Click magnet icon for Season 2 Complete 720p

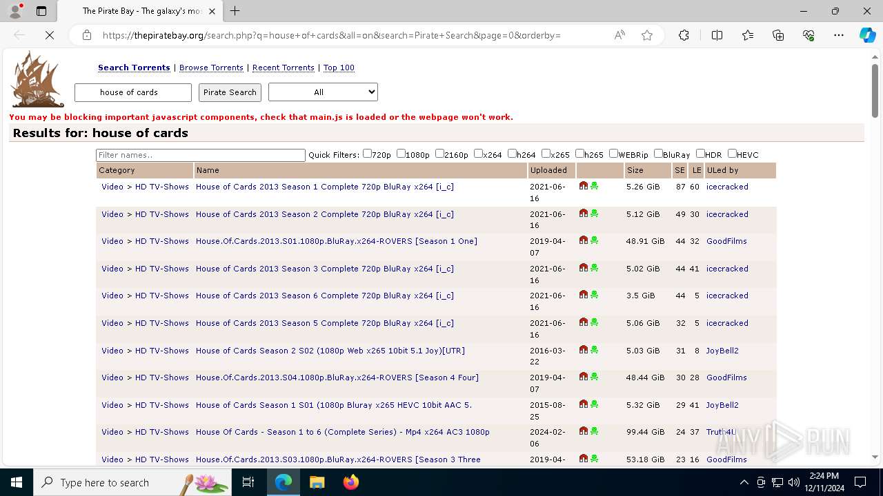tap(584, 214)
